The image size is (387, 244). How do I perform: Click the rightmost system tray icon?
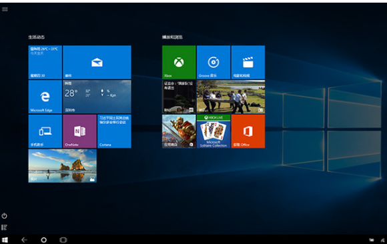(382, 240)
